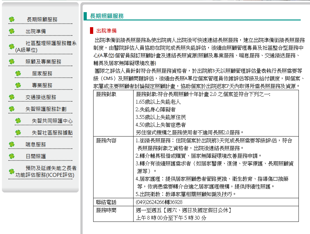Select 照顧及專業服務 menu item
Viewport: 310px width, 234px height.
[x=43, y=62]
